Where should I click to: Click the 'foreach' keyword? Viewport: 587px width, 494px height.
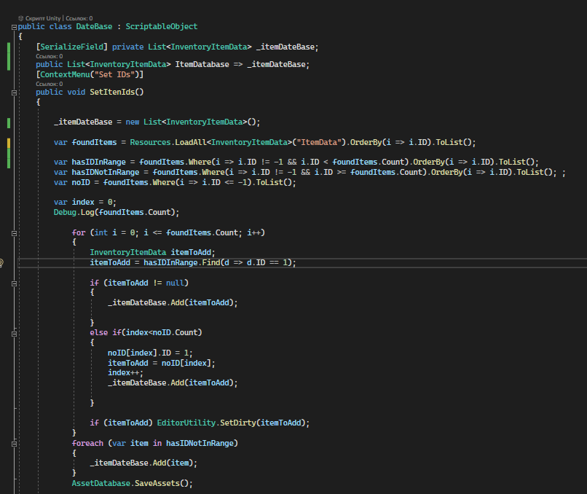point(87,443)
